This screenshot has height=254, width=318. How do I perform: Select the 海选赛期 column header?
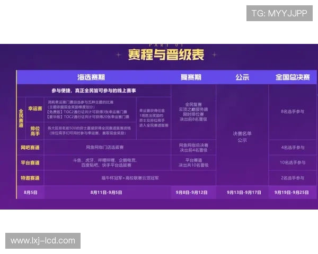[91, 77]
